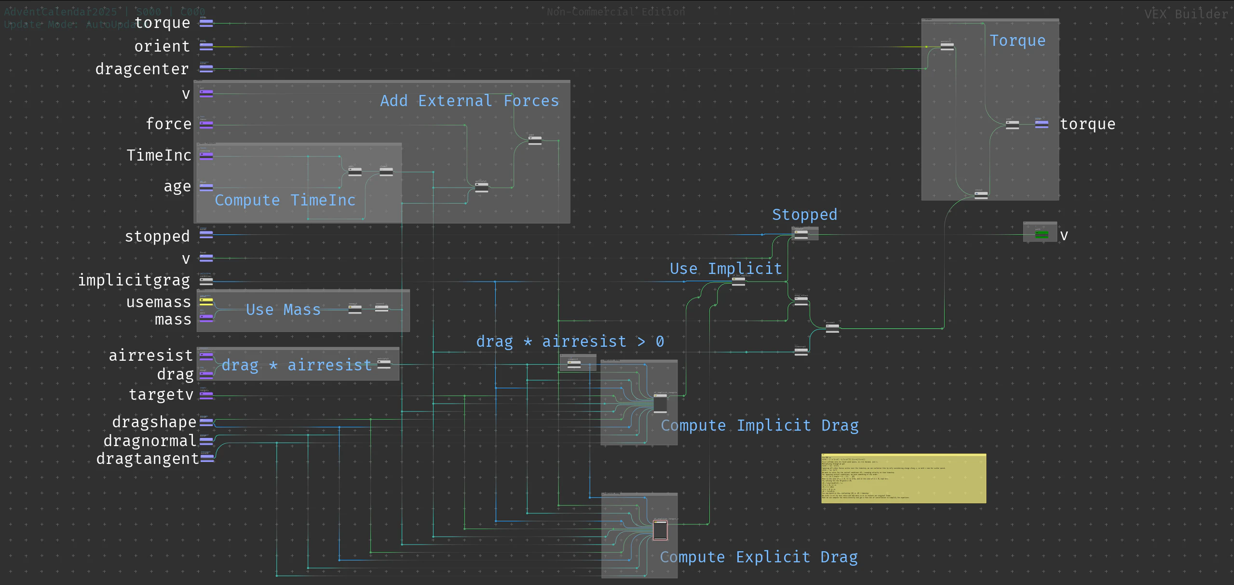This screenshot has height=585, width=1234.
Task: Select the targetv bind node
Action: click(206, 395)
